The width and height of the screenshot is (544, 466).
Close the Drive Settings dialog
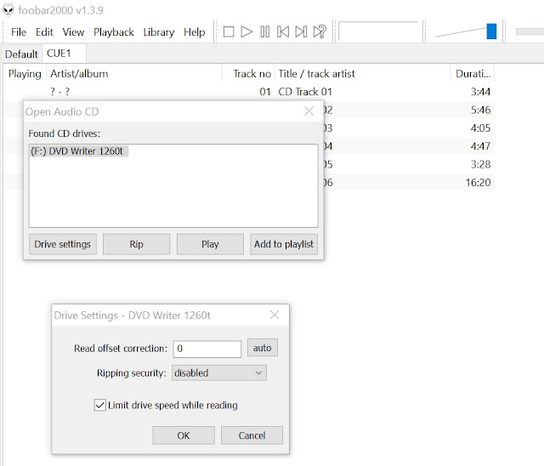[x=275, y=315]
